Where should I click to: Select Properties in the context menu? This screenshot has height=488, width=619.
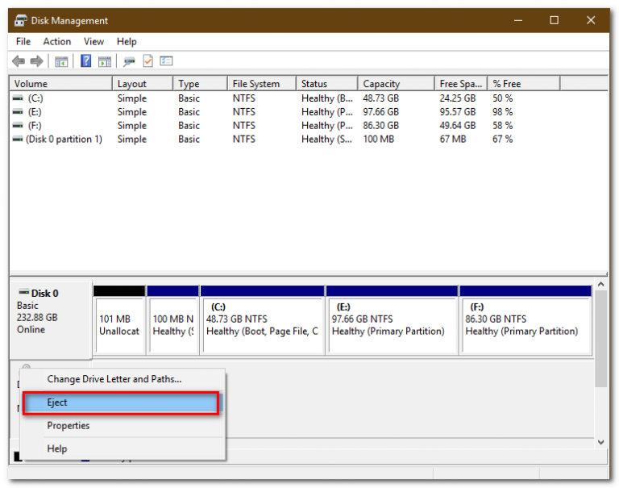123,426
